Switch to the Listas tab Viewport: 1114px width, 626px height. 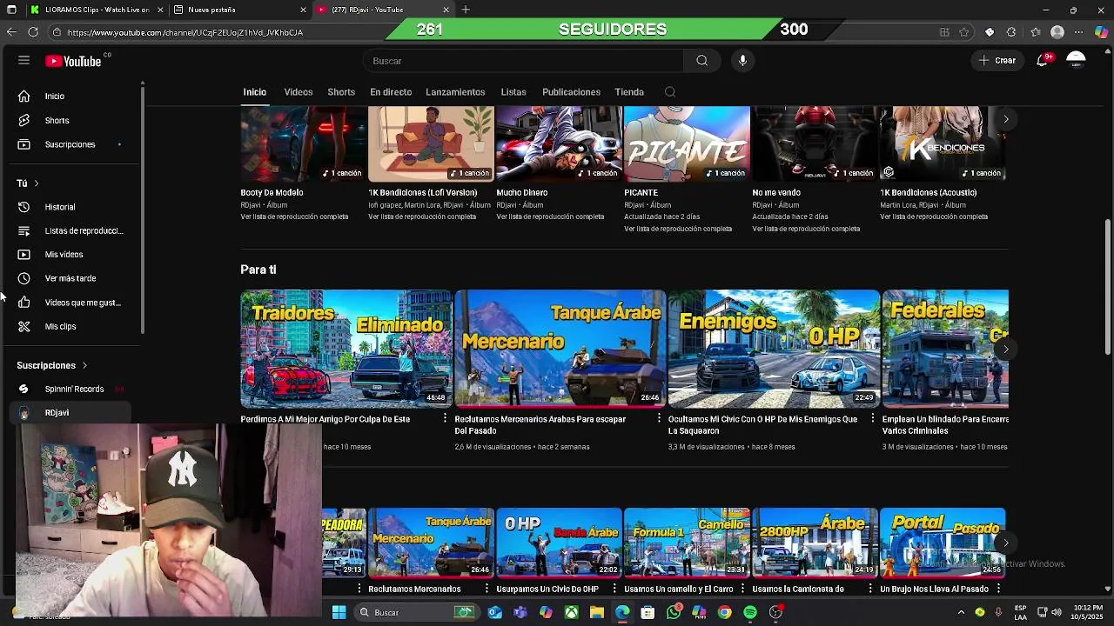(513, 92)
